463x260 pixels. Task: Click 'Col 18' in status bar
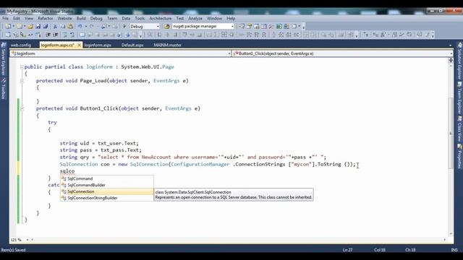pyautogui.click(x=379, y=250)
